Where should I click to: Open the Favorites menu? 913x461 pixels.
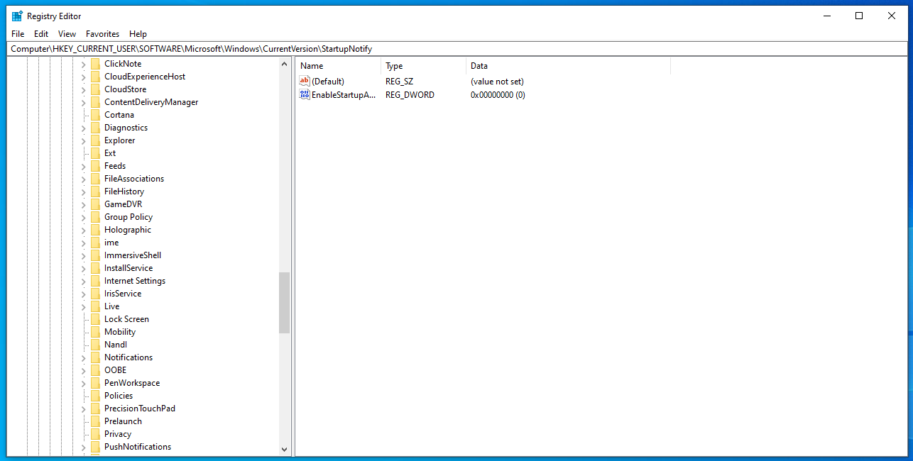point(102,34)
